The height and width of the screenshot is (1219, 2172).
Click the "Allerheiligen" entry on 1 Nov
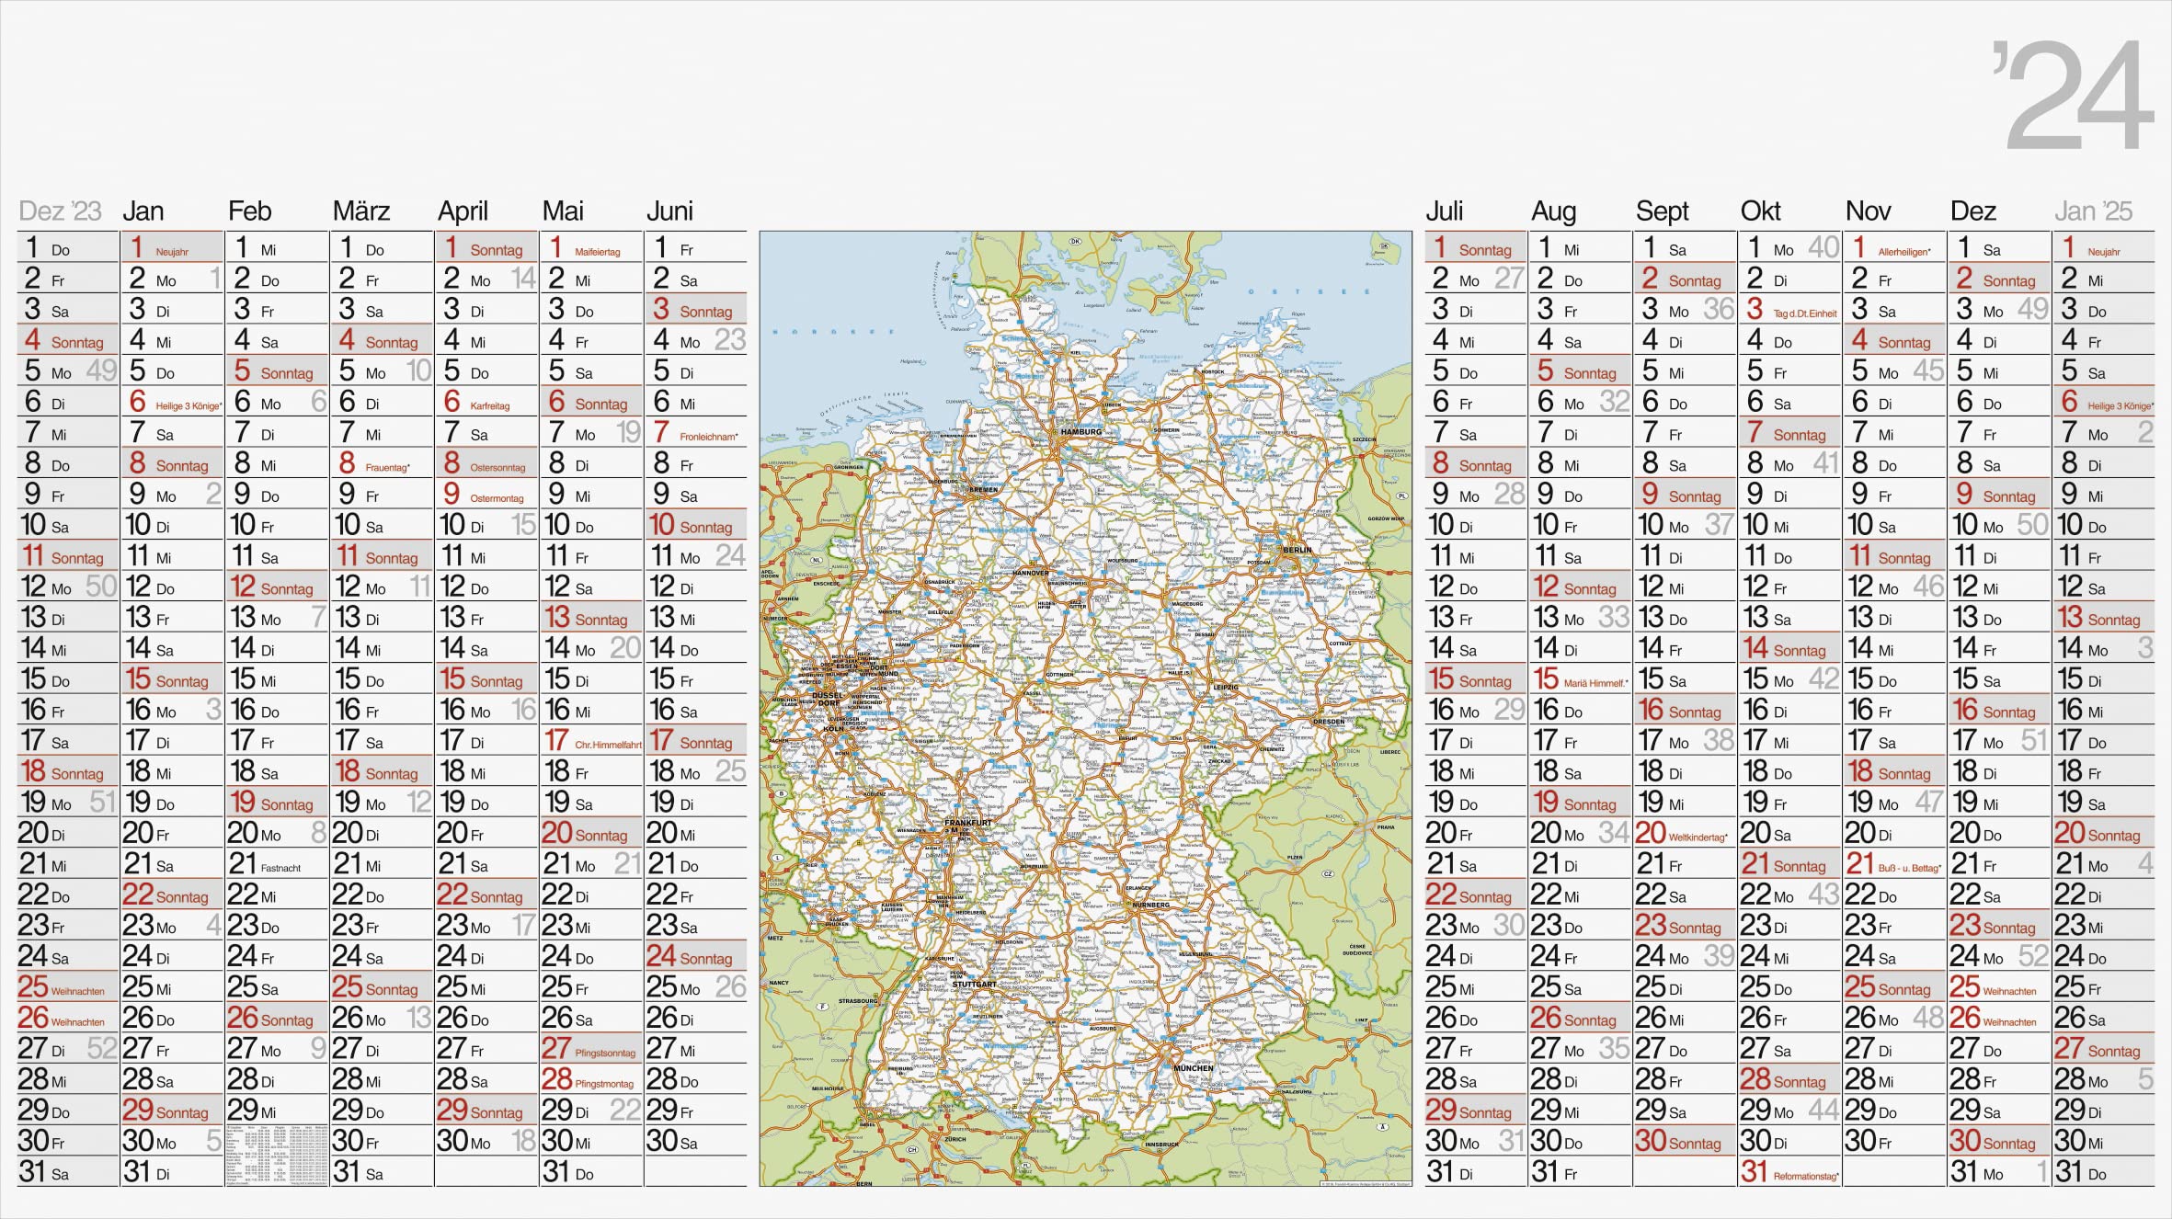[1904, 252]
